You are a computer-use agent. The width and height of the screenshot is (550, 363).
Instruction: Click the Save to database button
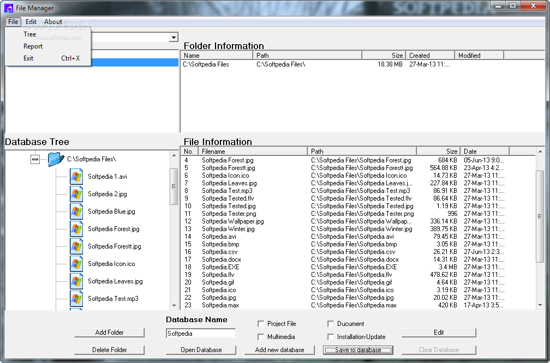click(x=358, y=350)
